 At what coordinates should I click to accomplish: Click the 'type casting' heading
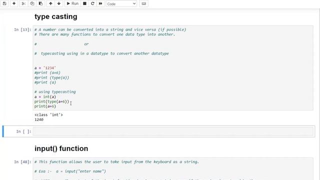coord(55,16)
